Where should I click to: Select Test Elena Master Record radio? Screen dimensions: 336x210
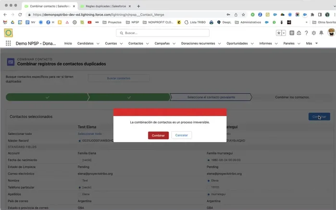pyautogui.click(x=80, y=141)
